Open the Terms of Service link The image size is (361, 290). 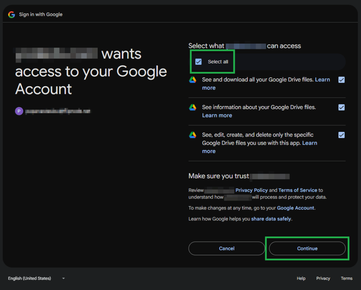click(x=298, y=190)
